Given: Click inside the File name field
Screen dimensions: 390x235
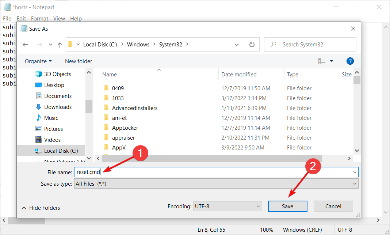Looking at the screenshot, I should click(x=146, y=172).
